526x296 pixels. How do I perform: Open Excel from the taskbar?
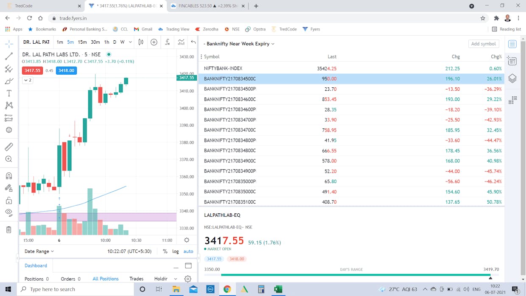point(278,289)
